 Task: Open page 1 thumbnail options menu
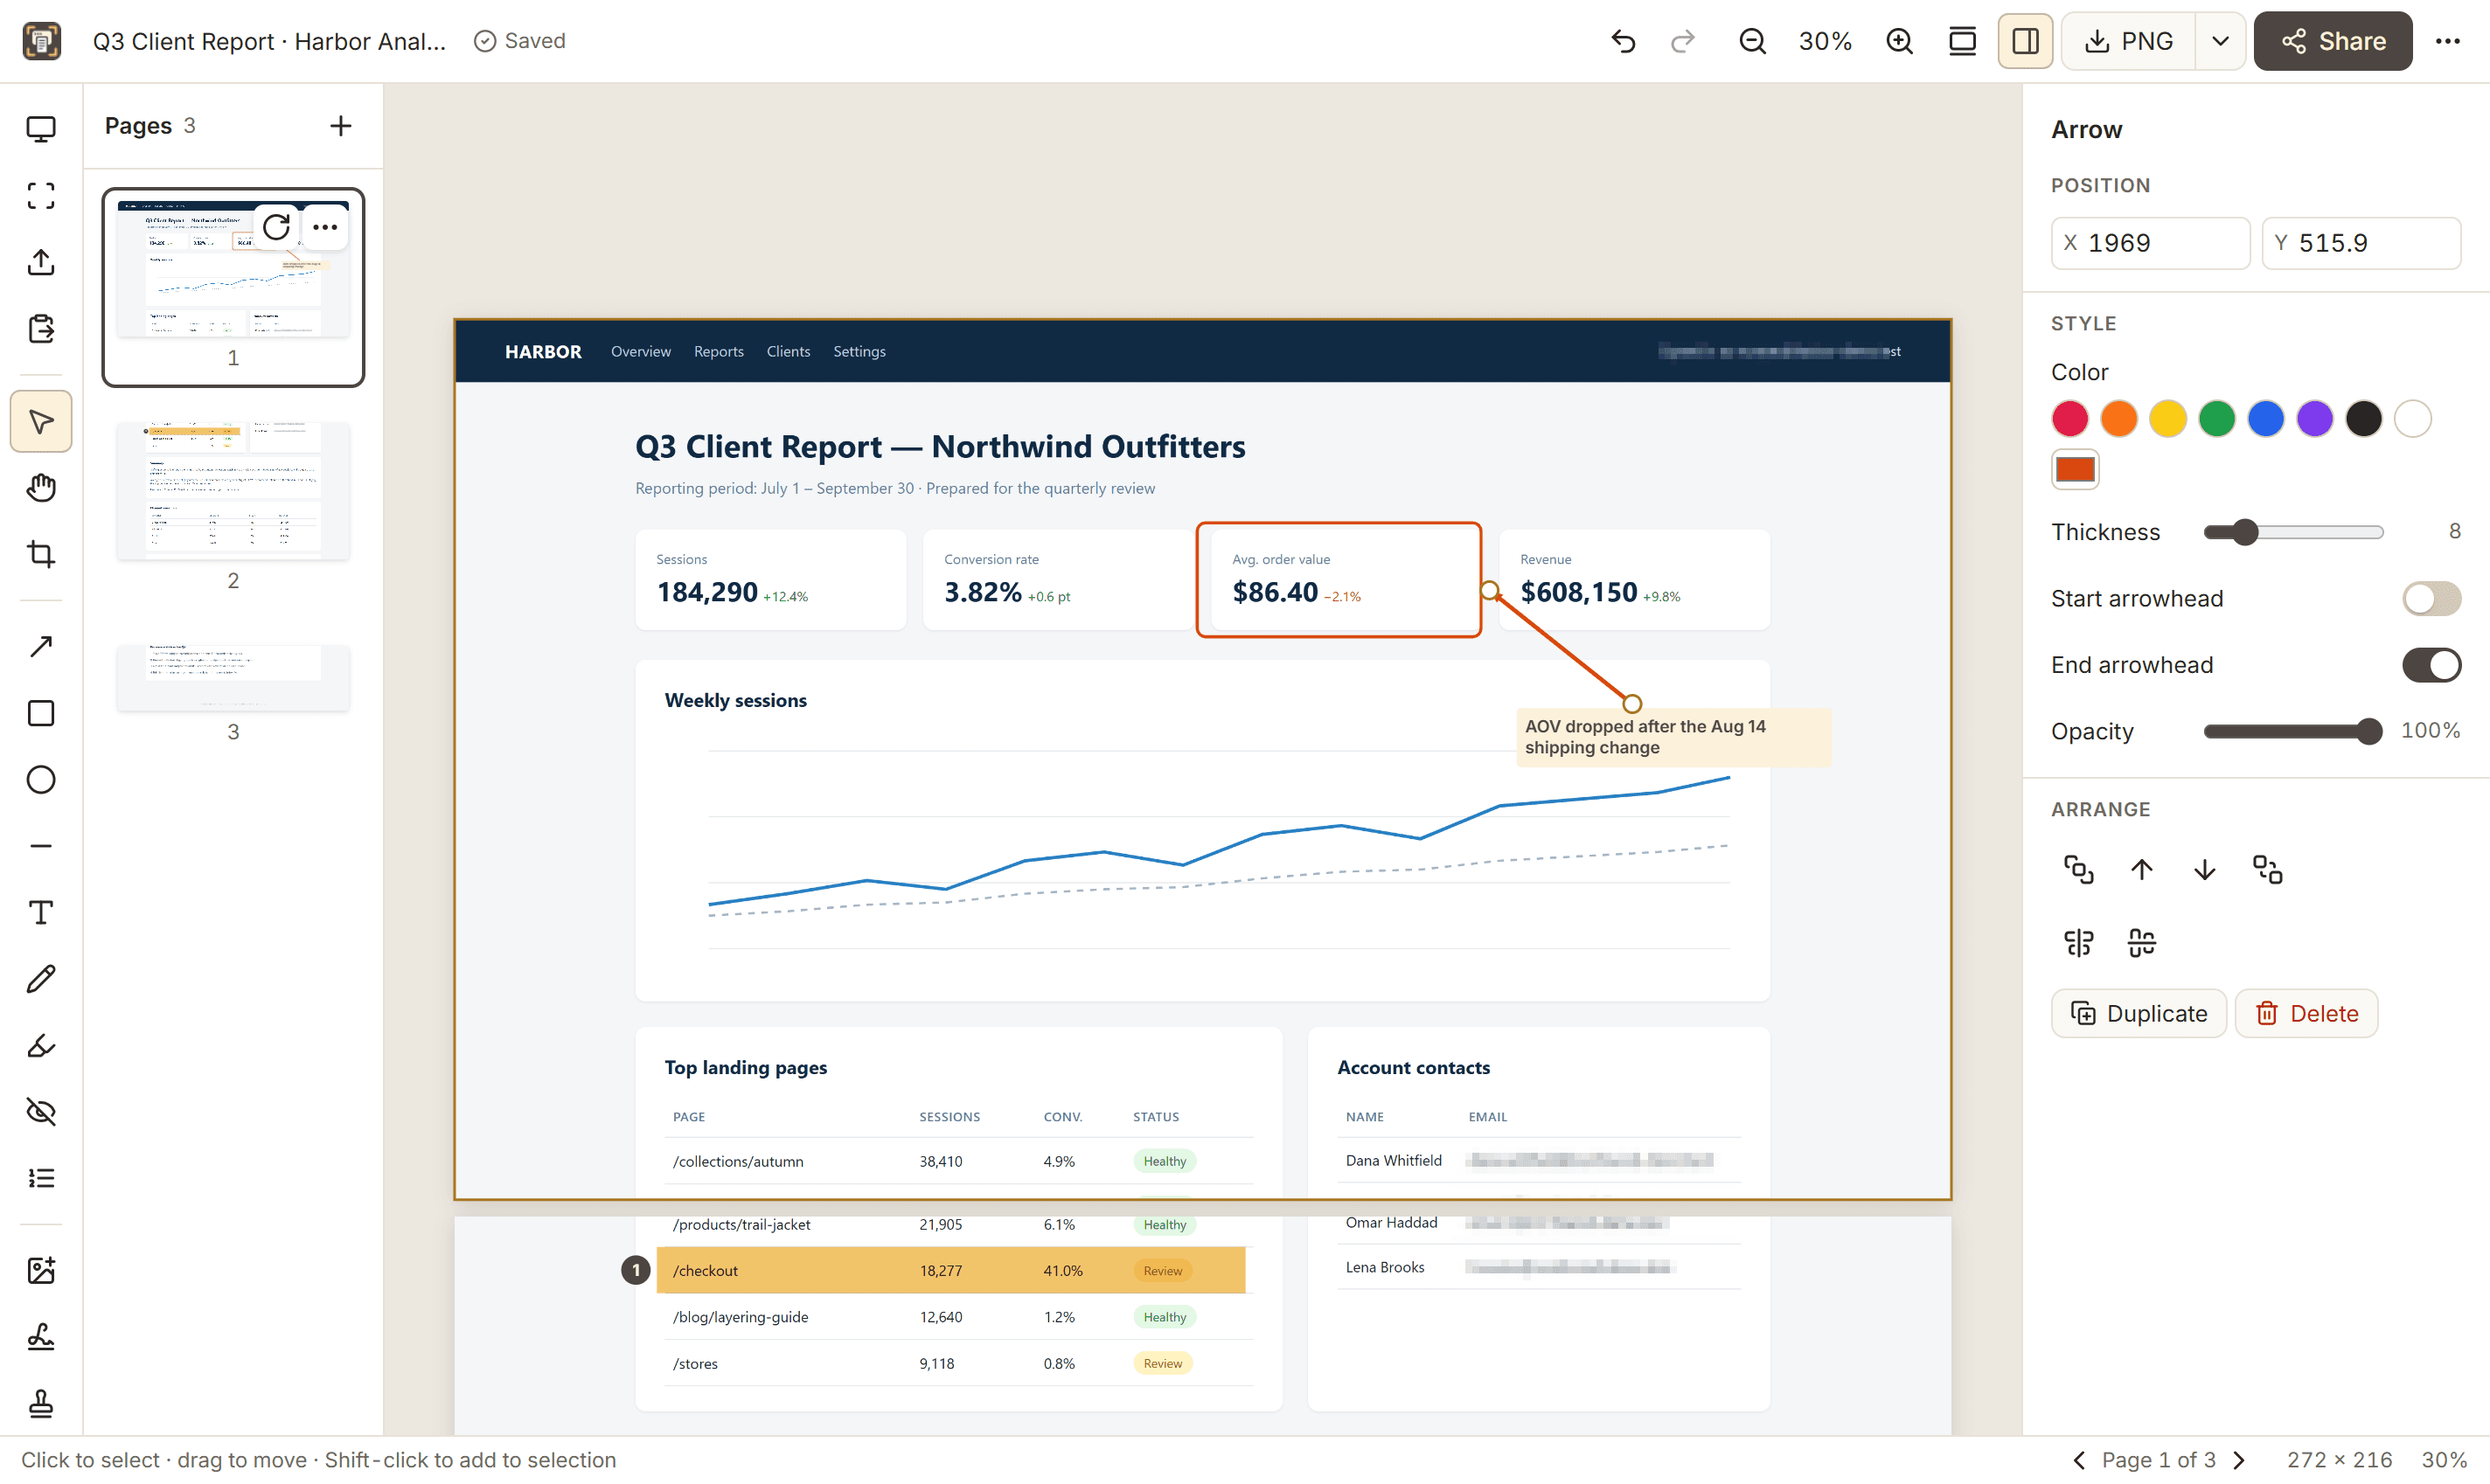click(x=325, y=227)
